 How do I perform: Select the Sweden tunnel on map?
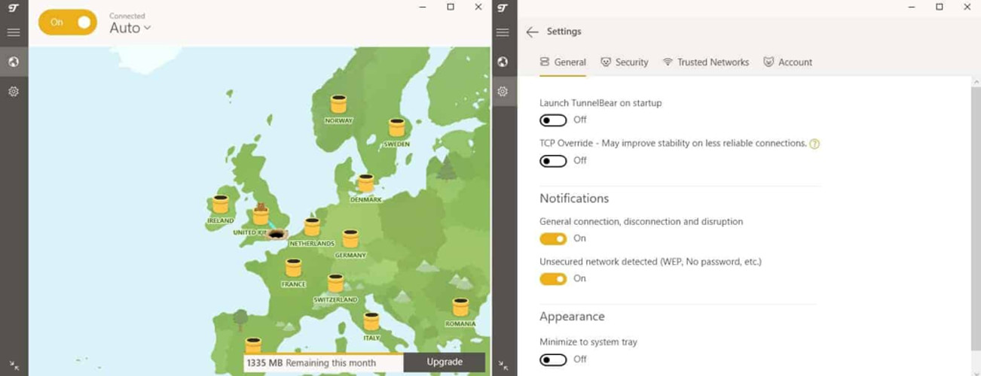[396, 128]
